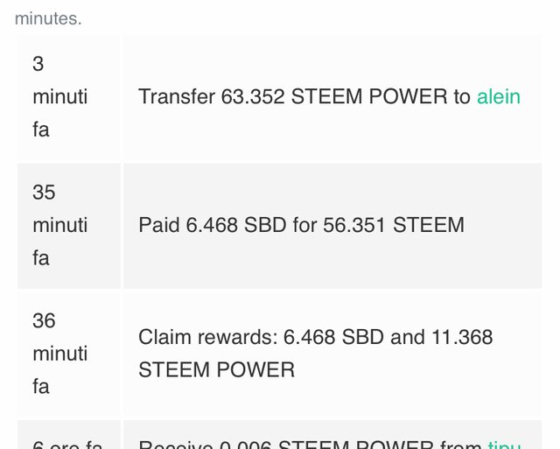The height and width of the screenshot is (449, 560).
Task: Select the '36 minuti fa' timestamp cell
Action: (x=69, y=354)
